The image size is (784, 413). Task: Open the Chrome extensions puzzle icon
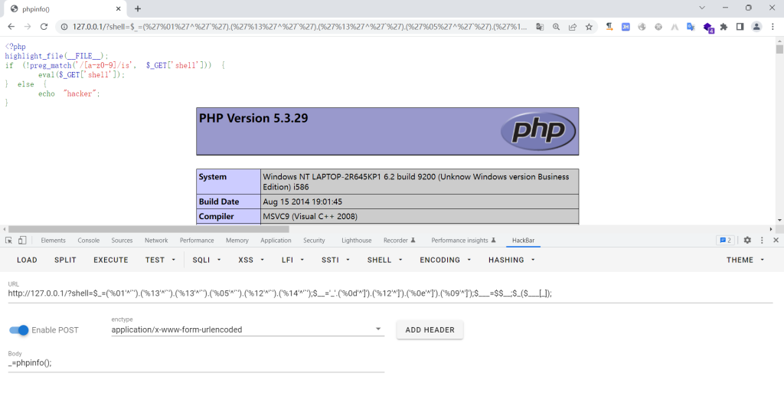(x=724, y=26)
